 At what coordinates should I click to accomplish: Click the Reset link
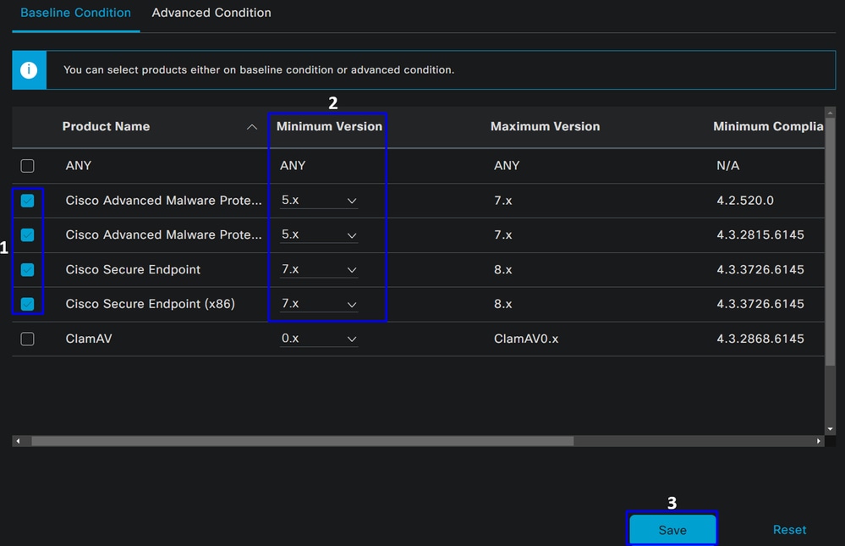[789, 530]
